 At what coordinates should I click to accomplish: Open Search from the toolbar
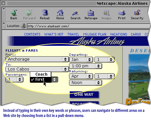click(x=75, y=14)
